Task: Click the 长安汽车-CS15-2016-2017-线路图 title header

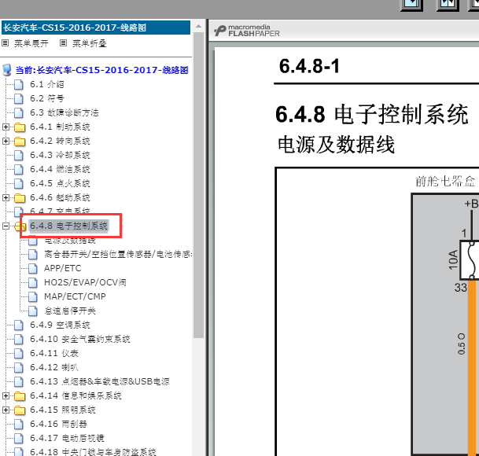Action: click(x=96, y=28)
